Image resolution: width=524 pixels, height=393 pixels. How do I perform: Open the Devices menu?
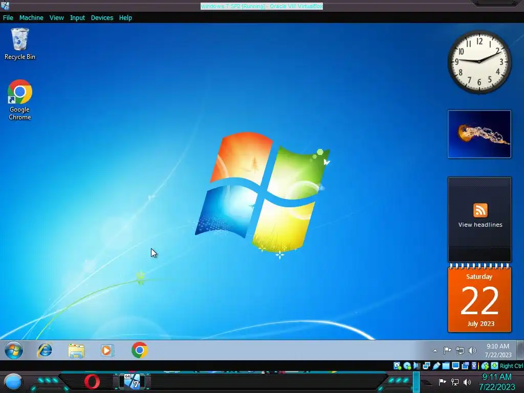click(102, 18)
